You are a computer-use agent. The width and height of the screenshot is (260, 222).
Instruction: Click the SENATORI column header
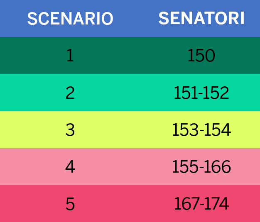(x=201, y=19)
